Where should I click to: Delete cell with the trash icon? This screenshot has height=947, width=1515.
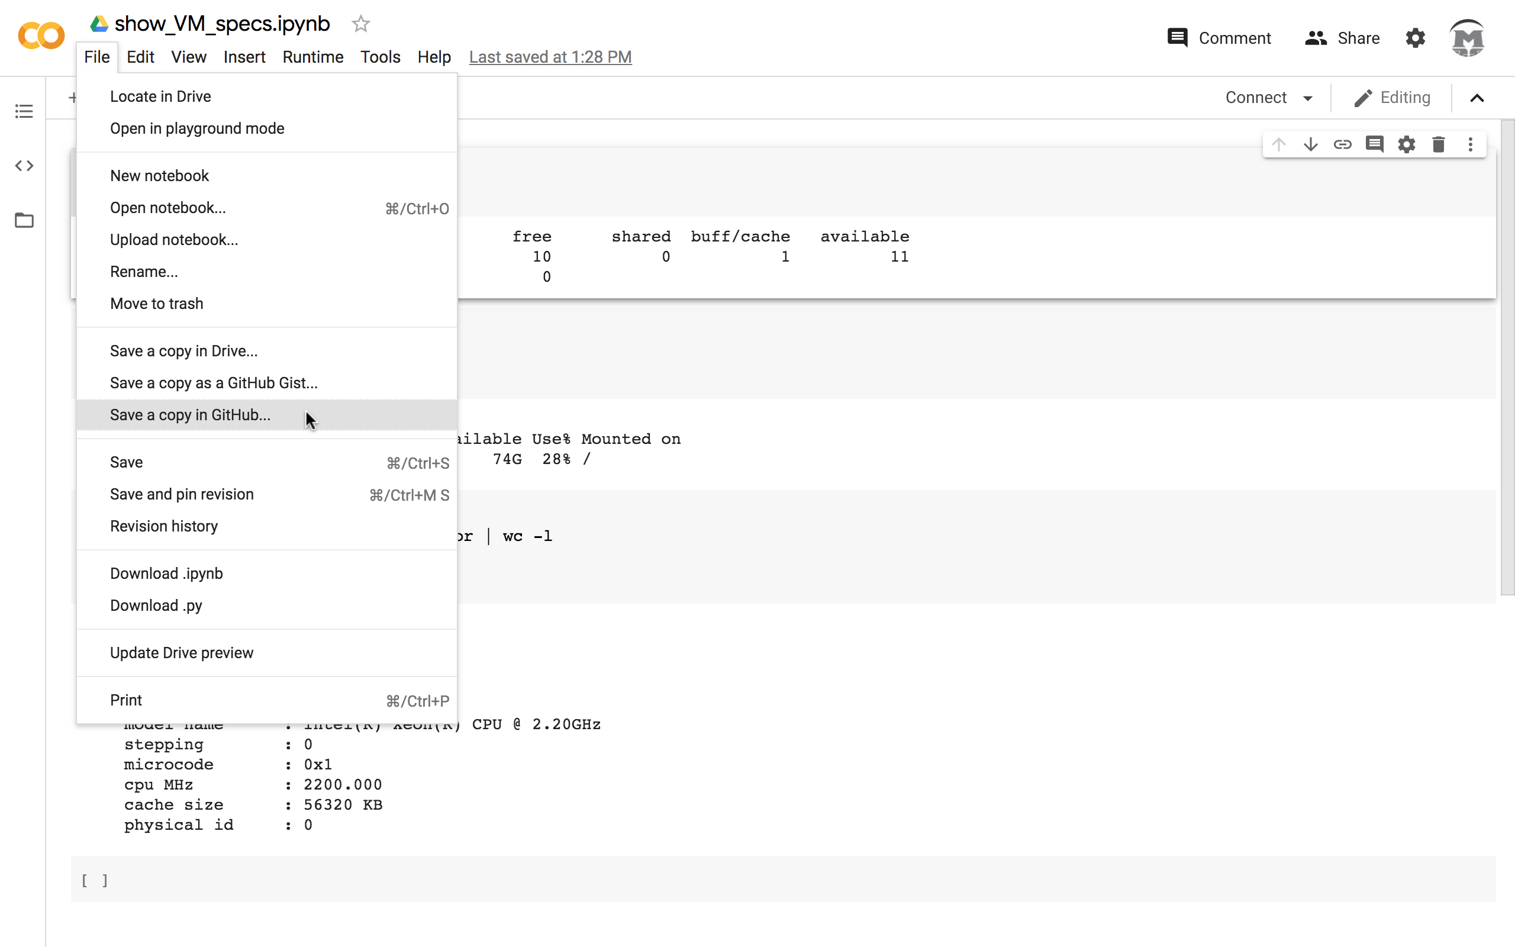click(1438, 144)
